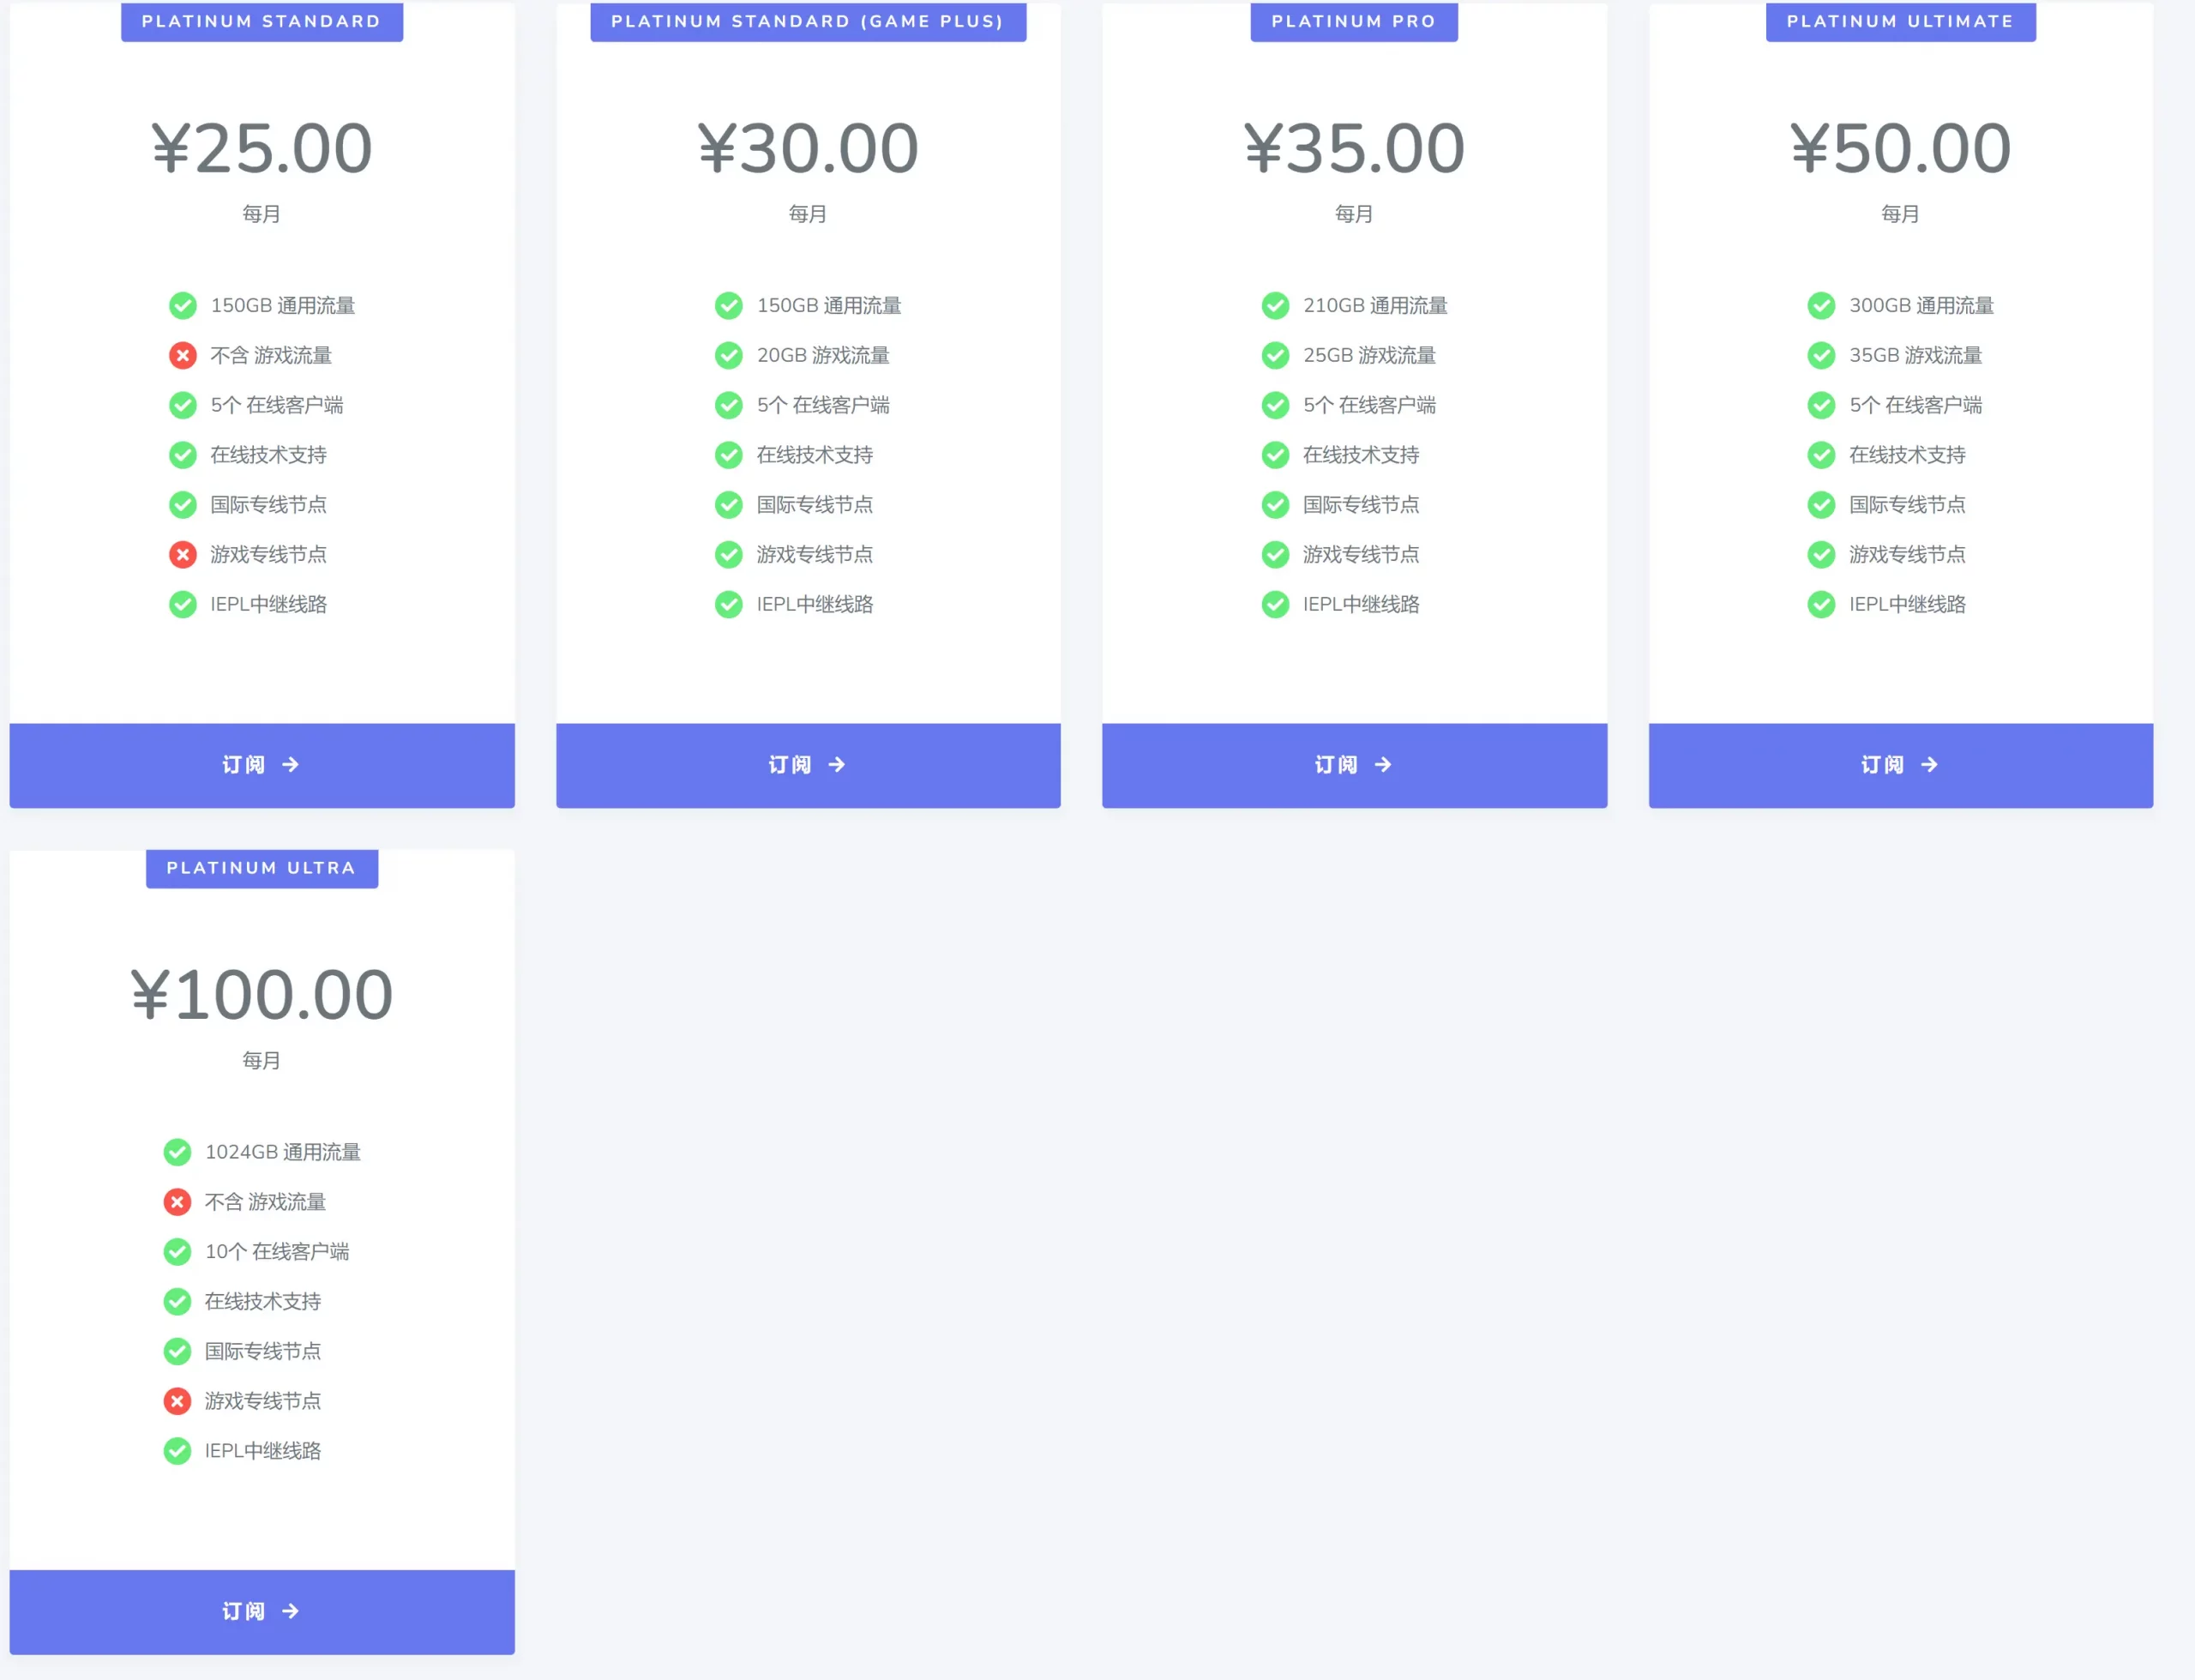Click subscribe button for Platinum Pro plan
The height and width of the screenshot is (1680, 2195).
(x=1353, y=765)
